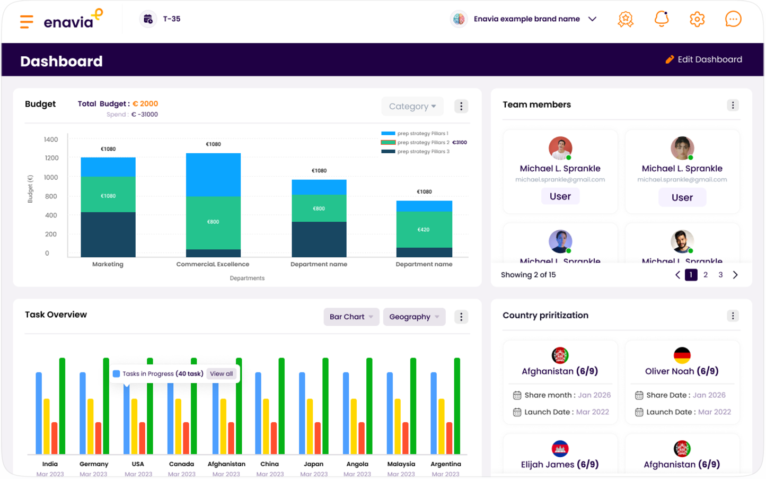The width and height of the screenshot is (766, 479).
Task: Open the chat messages icon
Action: [733, 19]
